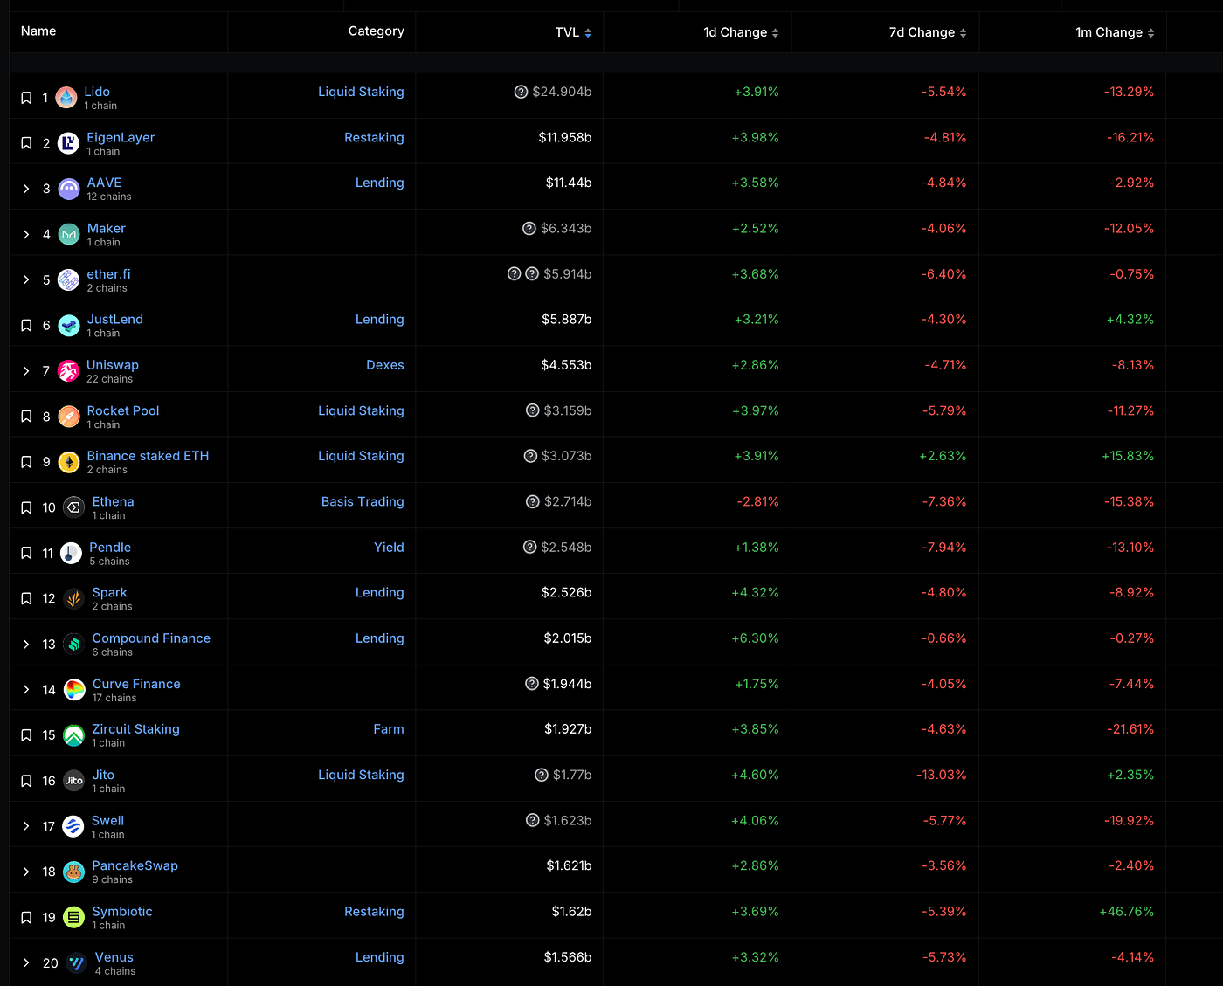Open the Yield category for Pendle

click(389, 548)
